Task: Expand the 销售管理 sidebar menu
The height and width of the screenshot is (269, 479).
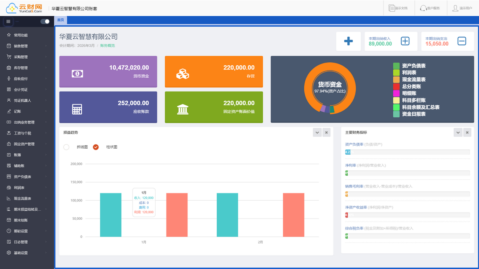Action: click(27, 46)
